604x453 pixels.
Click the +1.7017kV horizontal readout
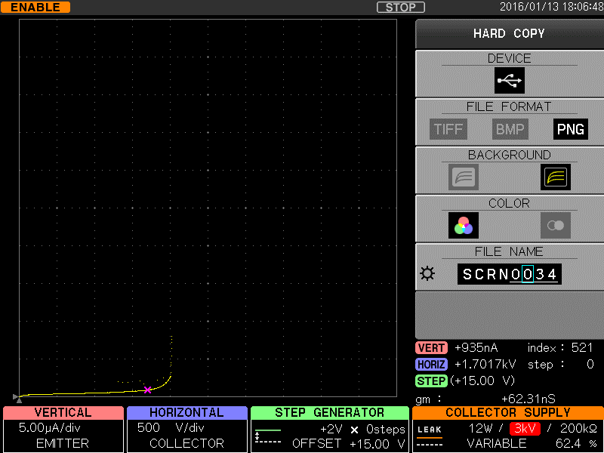coord(485,364)
